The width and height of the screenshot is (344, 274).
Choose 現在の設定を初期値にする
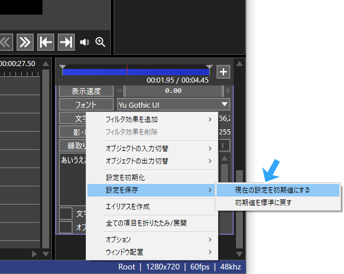coord(278,190)
